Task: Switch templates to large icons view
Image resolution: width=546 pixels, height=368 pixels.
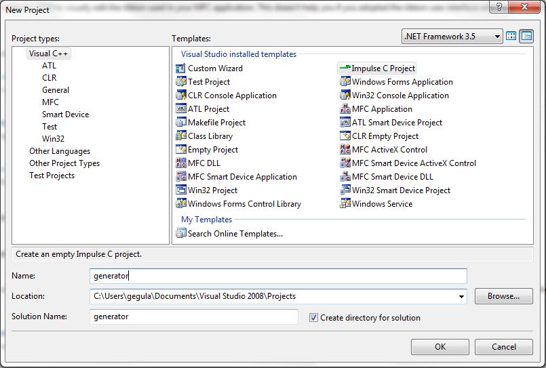Action: pyautogui.click(x=511, y=36)
